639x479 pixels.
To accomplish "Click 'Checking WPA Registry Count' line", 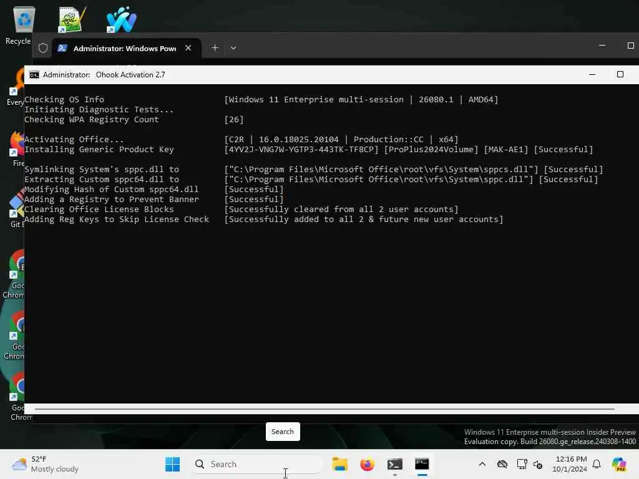I will [x=91, y=119].
